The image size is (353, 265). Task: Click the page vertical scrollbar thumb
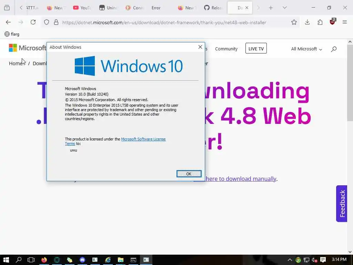tap(350, 84)
